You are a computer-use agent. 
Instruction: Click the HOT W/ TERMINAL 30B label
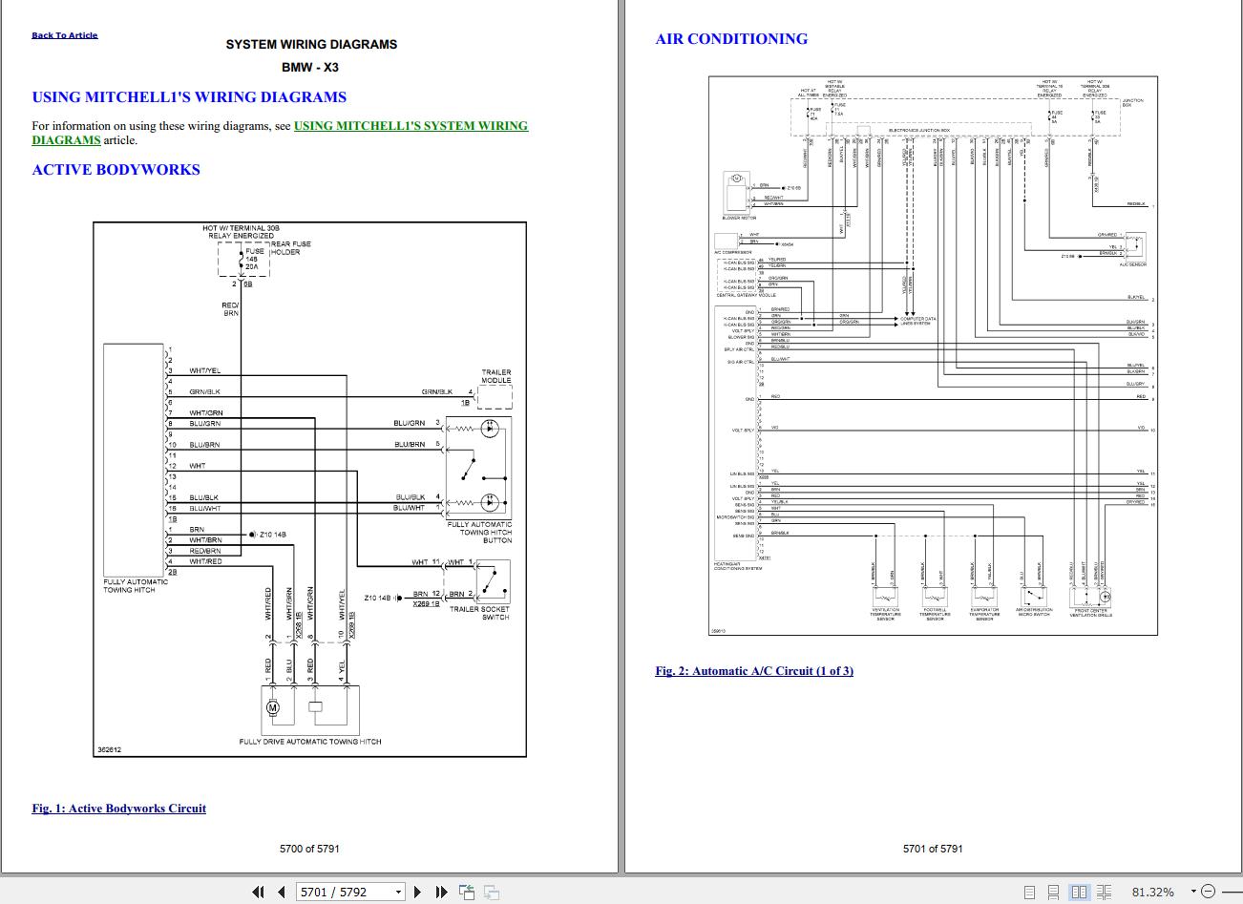[x=240, y=228]
